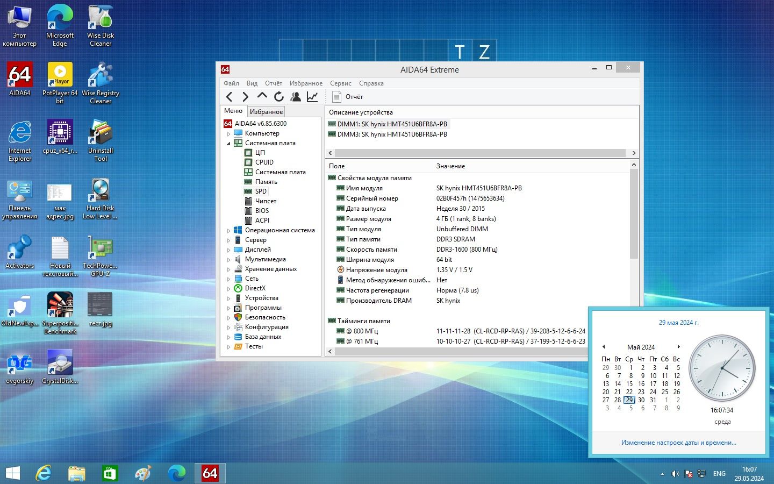
Task: Open CrystalDisk desktop shortcut
Action: click(x=60, y=367)
